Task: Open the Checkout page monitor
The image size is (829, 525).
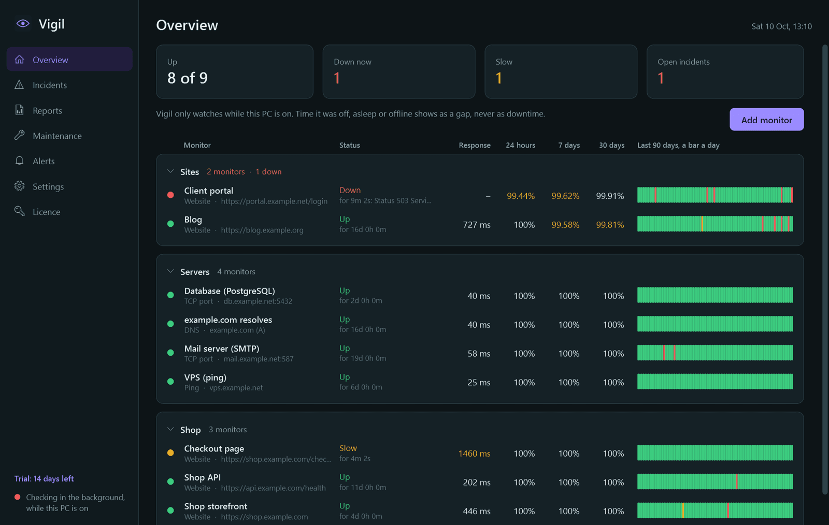Action: click(480, 454)
